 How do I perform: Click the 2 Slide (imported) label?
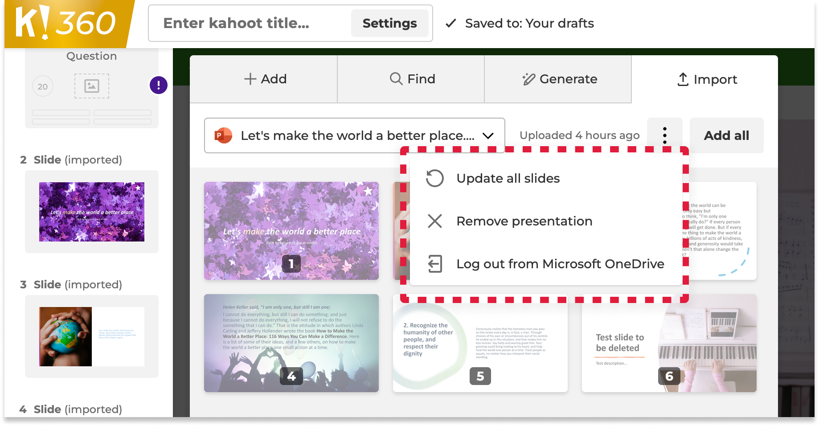click(71, 160)
